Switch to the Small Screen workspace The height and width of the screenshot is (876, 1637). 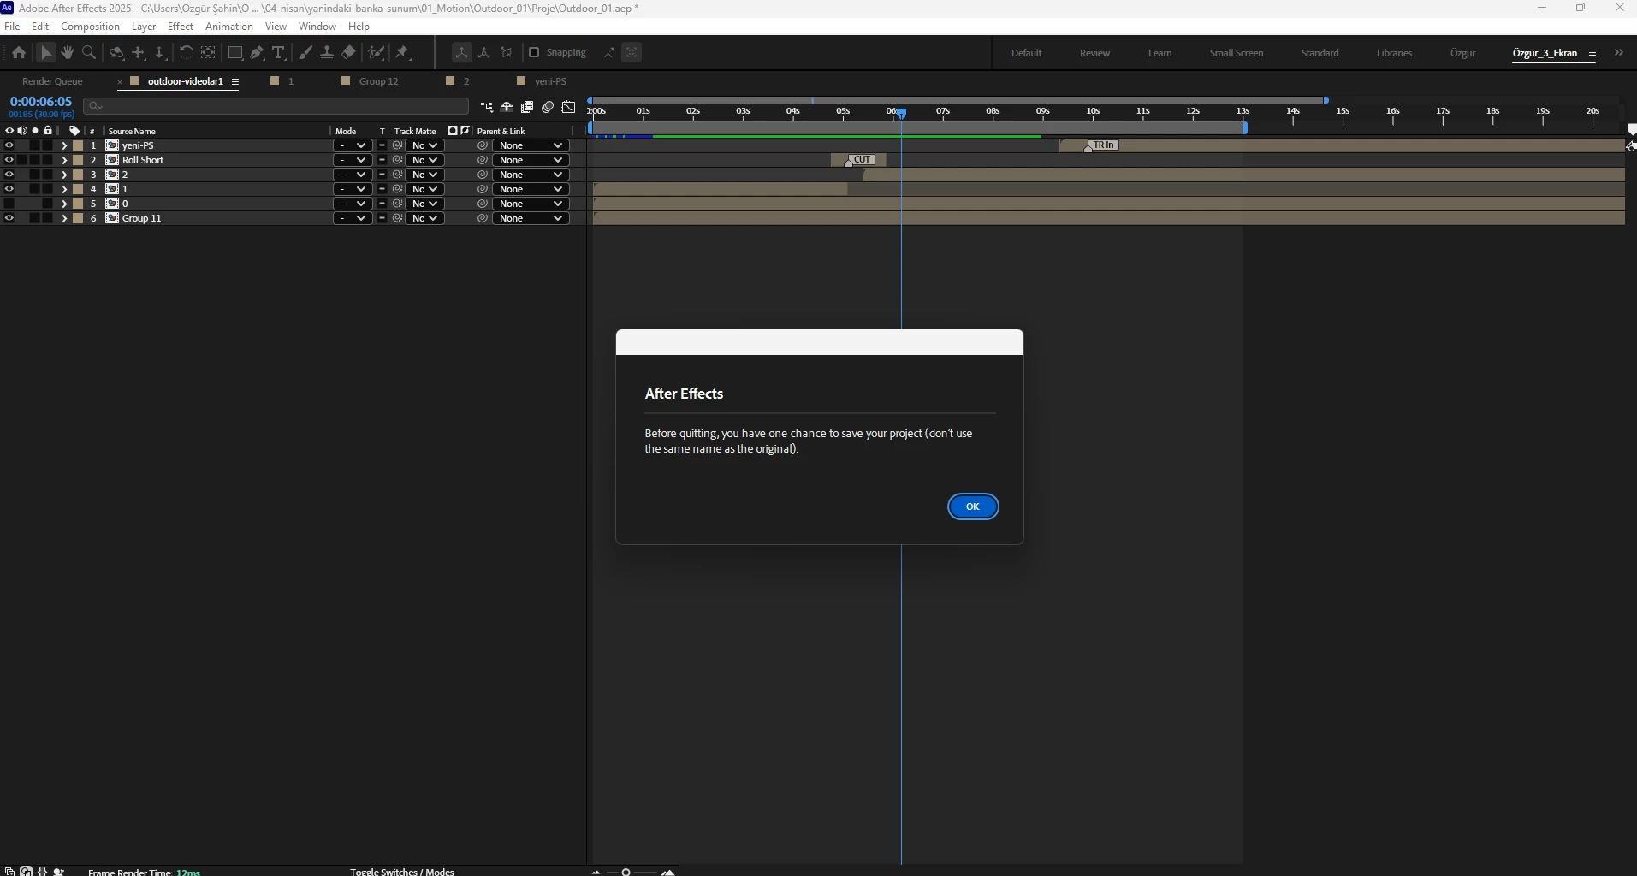[x=1236, y=53]
